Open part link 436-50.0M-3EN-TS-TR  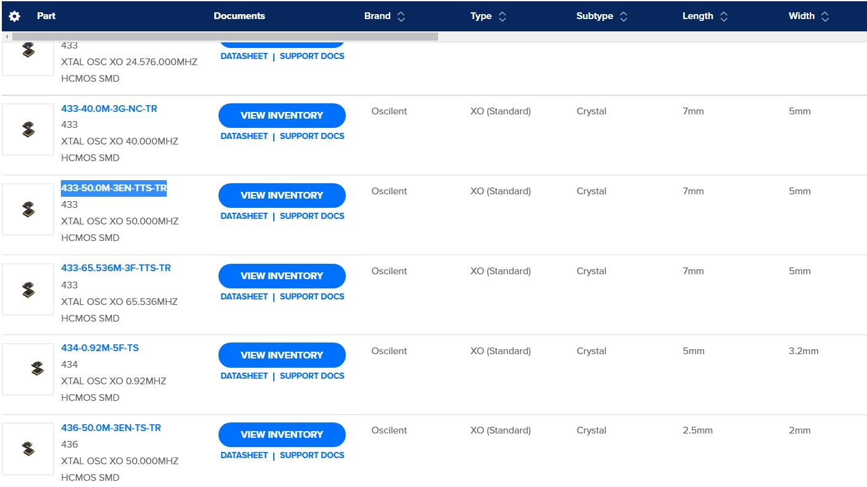point(111,427)
